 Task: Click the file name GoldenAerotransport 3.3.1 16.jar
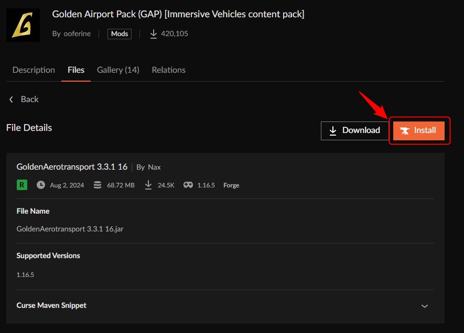coord(70,229)
